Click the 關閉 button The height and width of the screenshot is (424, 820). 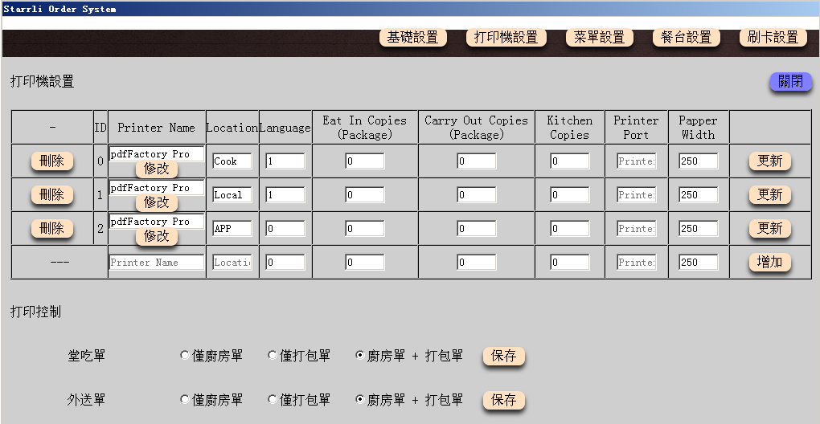[790, 82]
